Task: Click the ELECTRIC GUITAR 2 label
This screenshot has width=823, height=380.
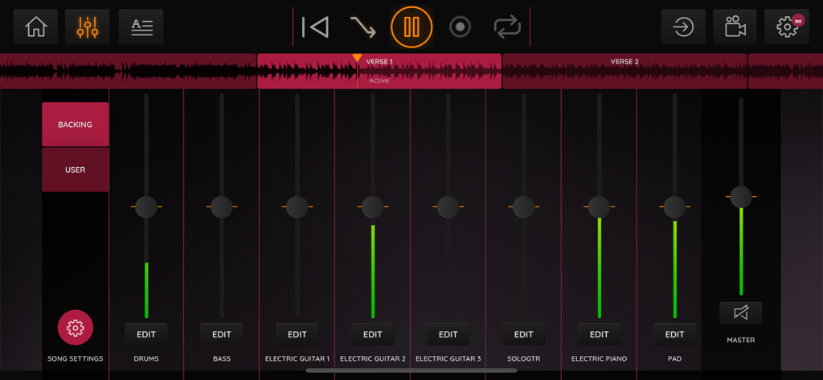Action: pyautogui.click(x=373, y=359)
